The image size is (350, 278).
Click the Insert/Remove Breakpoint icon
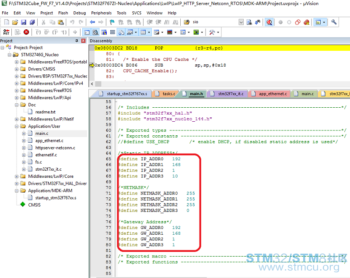pos(280,22)
